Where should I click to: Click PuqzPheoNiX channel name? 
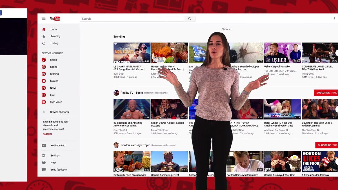121,130
